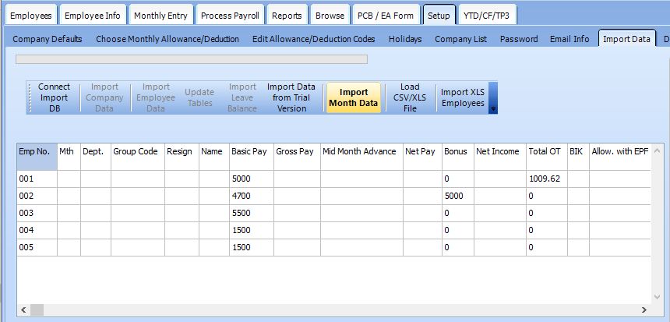Click Import XLS Employees button

[462, 98]
